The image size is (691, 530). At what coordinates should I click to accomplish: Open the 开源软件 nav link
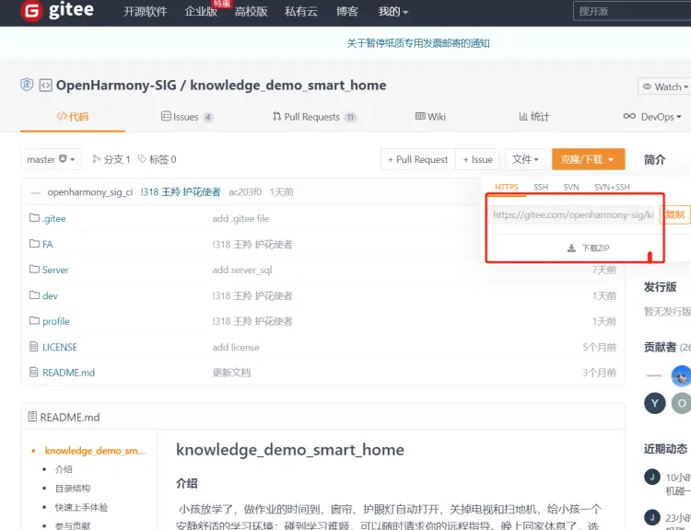pyautogui.click(x=145, y=11)
